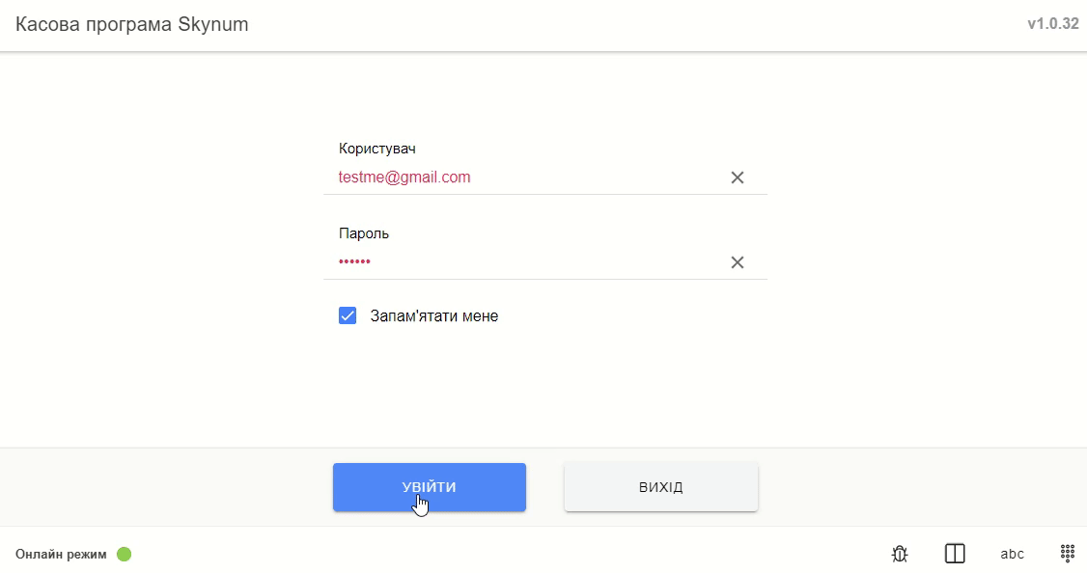Uncheck the Запам'ятати мене checkbox
The image size is (1087, 573).
348,315
